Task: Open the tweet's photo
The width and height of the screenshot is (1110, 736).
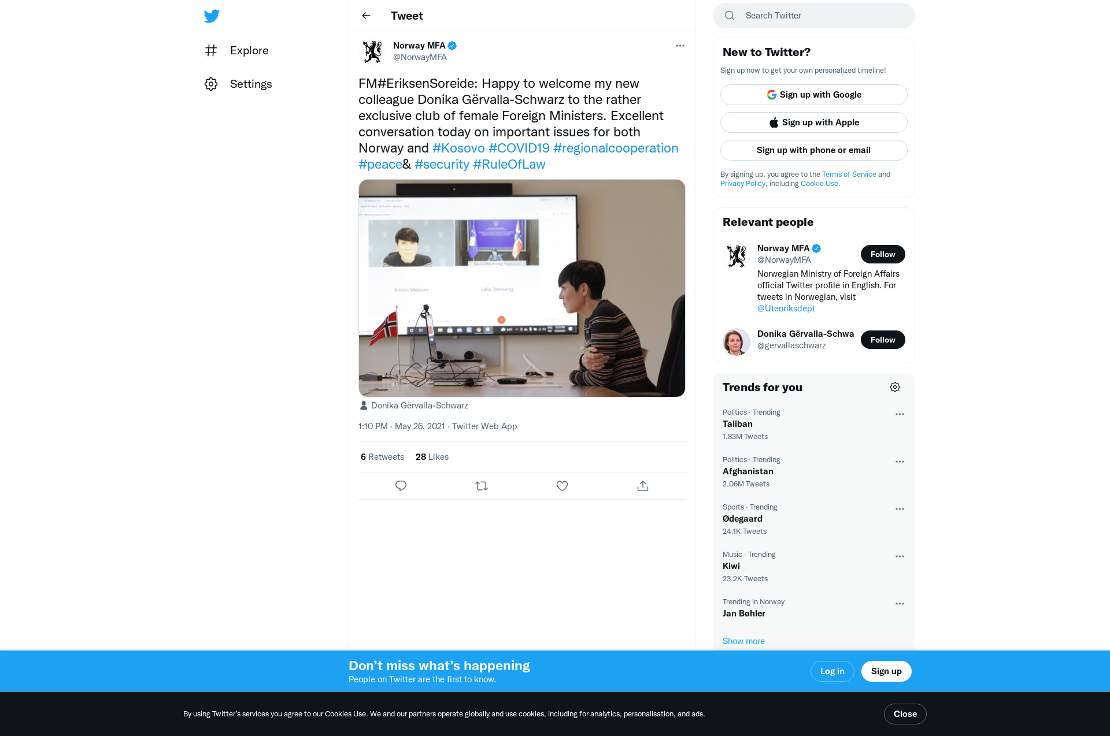Action: coord(522,288)
